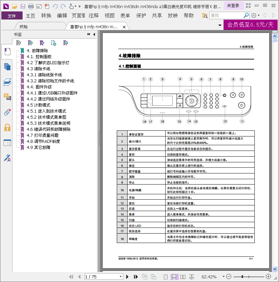Open the 编辑 ribbon tab

(x=62, y=16)
